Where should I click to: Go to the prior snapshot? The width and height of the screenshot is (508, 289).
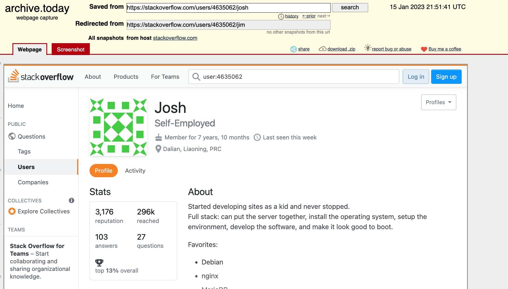[x=309, y=16]
